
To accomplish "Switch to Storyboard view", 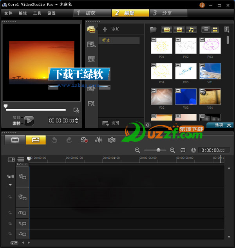I will [15, 140].
